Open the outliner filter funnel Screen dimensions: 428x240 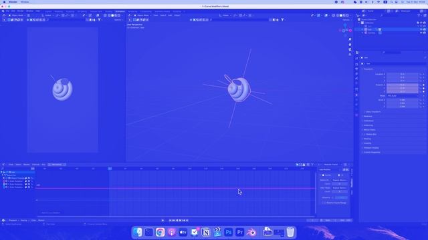[x=419, y=15]
